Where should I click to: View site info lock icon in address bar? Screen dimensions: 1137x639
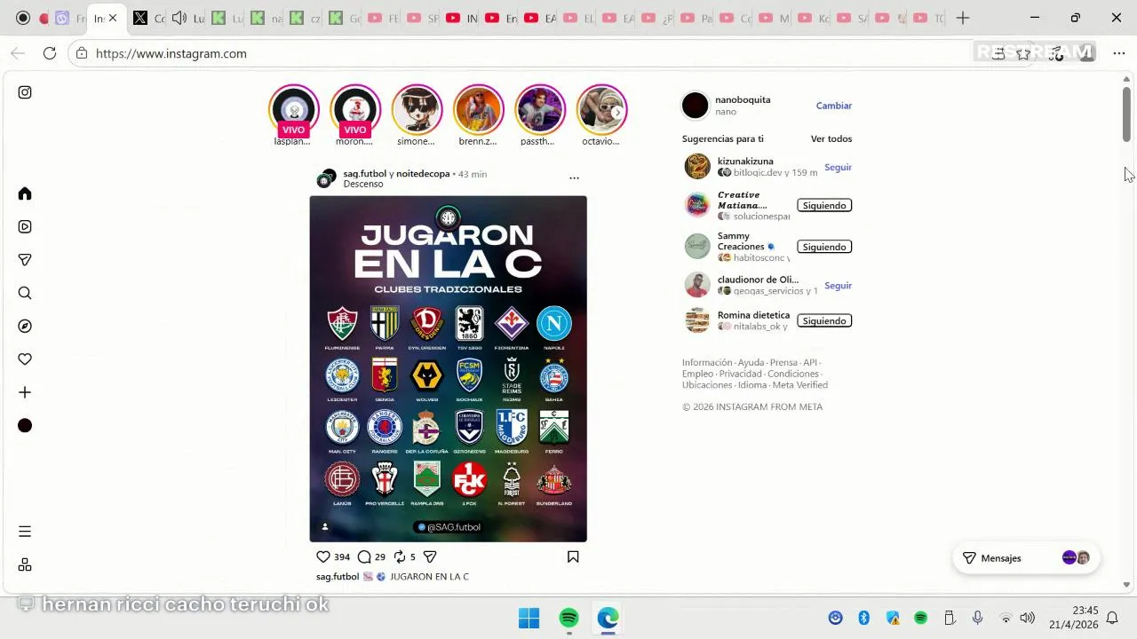[x=82, y=53]
